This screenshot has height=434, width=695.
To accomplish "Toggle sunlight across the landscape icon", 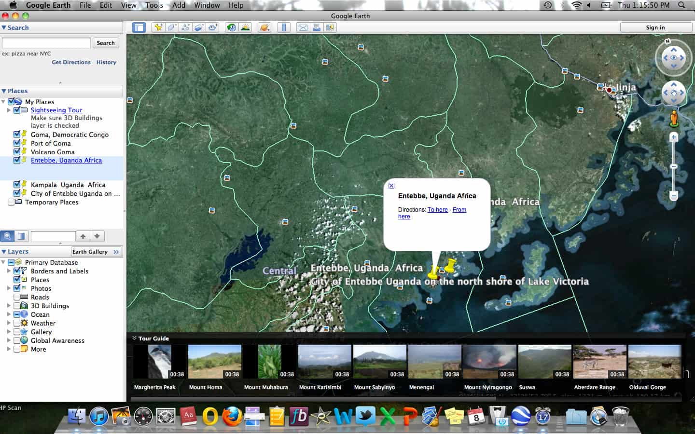I will tap(245, 27).
